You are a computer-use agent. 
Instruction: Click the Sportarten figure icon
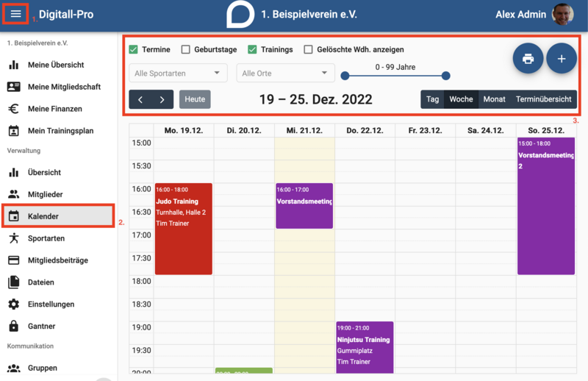click(14, 238)
